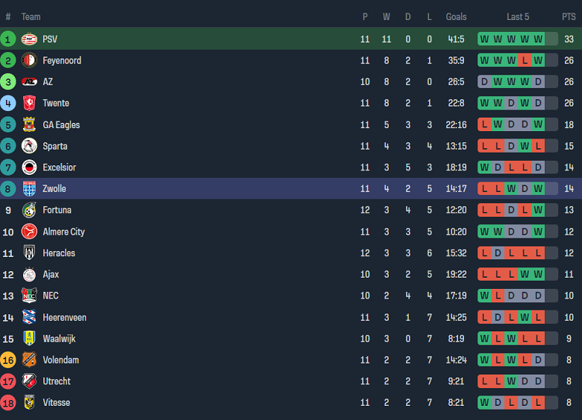Click the Zwolle team logo

[29, 189]
